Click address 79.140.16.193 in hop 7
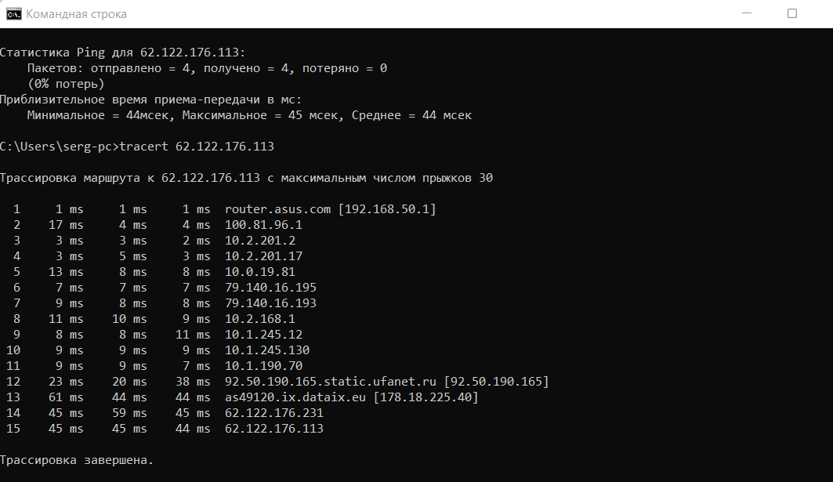The image size is (833, 482). 270,303
